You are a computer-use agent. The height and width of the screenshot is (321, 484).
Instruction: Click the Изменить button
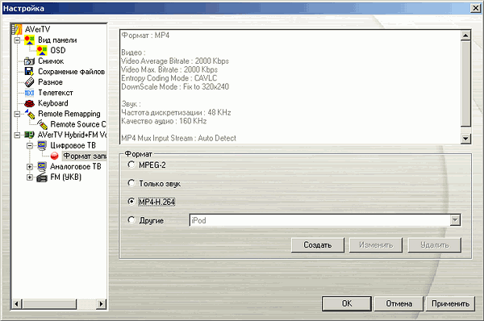tap(376, 245)
